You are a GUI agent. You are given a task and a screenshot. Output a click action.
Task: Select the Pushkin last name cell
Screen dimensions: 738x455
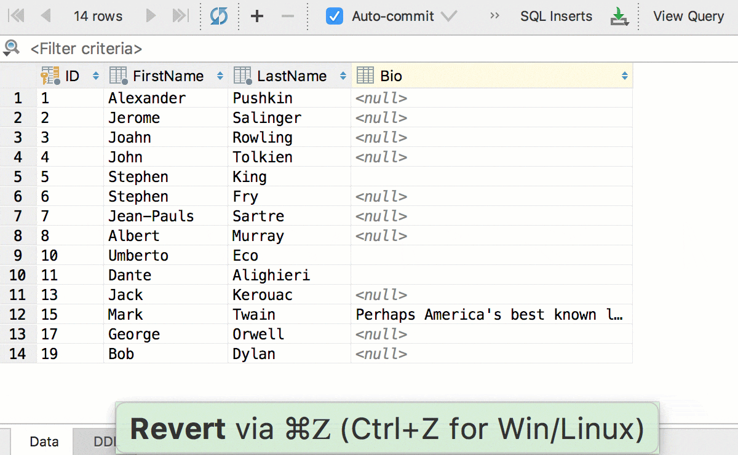click(290, 98)
